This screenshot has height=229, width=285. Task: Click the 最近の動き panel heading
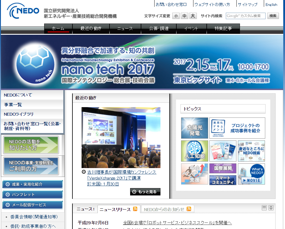86,98
